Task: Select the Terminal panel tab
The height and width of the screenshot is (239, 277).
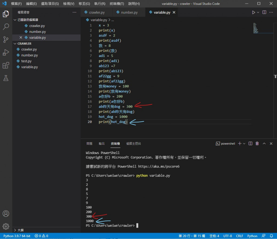Action: click(x=115, y=143)
